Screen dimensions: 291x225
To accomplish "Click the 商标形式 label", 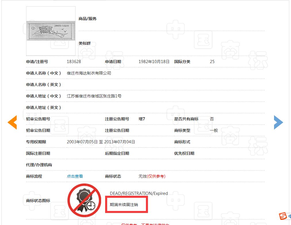I will (x=182, y=142).
